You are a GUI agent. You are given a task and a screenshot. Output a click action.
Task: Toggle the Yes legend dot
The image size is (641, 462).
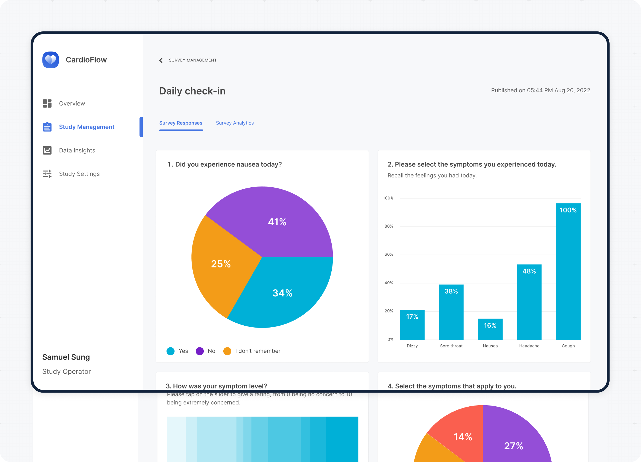[x=170, y=351]
